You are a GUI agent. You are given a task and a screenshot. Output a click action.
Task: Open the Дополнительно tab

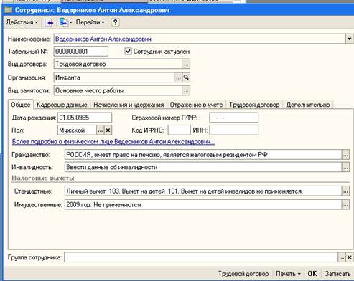point(308,105)
